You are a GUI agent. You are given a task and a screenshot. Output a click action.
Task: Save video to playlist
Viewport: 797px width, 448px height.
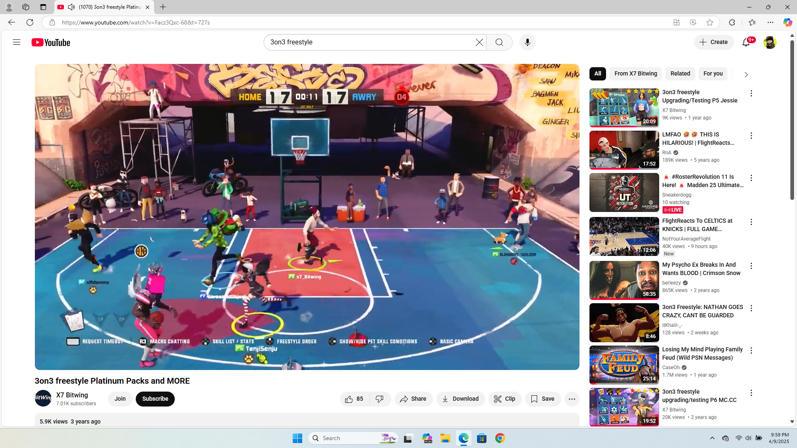click(x=543, y=399)
